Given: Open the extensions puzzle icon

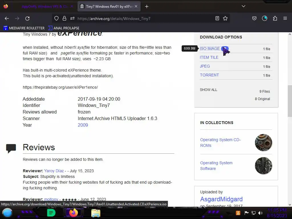Looking at the screenshot, I should pyautogui.click(x=275, y=18).
